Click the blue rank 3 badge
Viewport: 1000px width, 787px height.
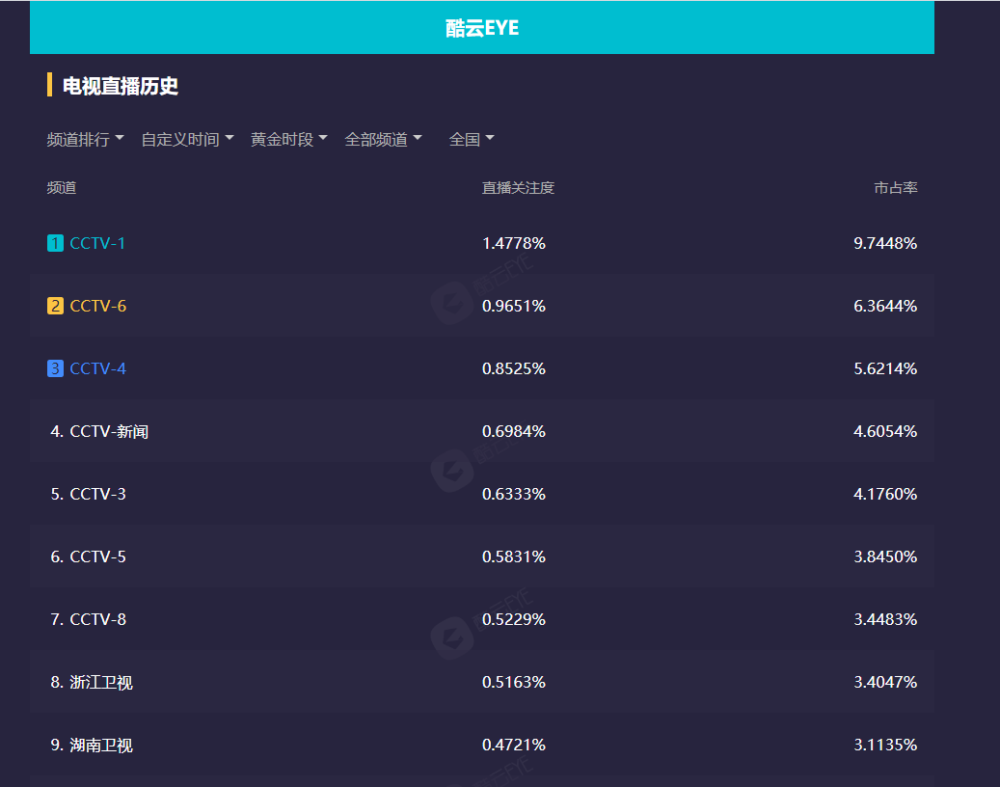click(x=56, y=368)
